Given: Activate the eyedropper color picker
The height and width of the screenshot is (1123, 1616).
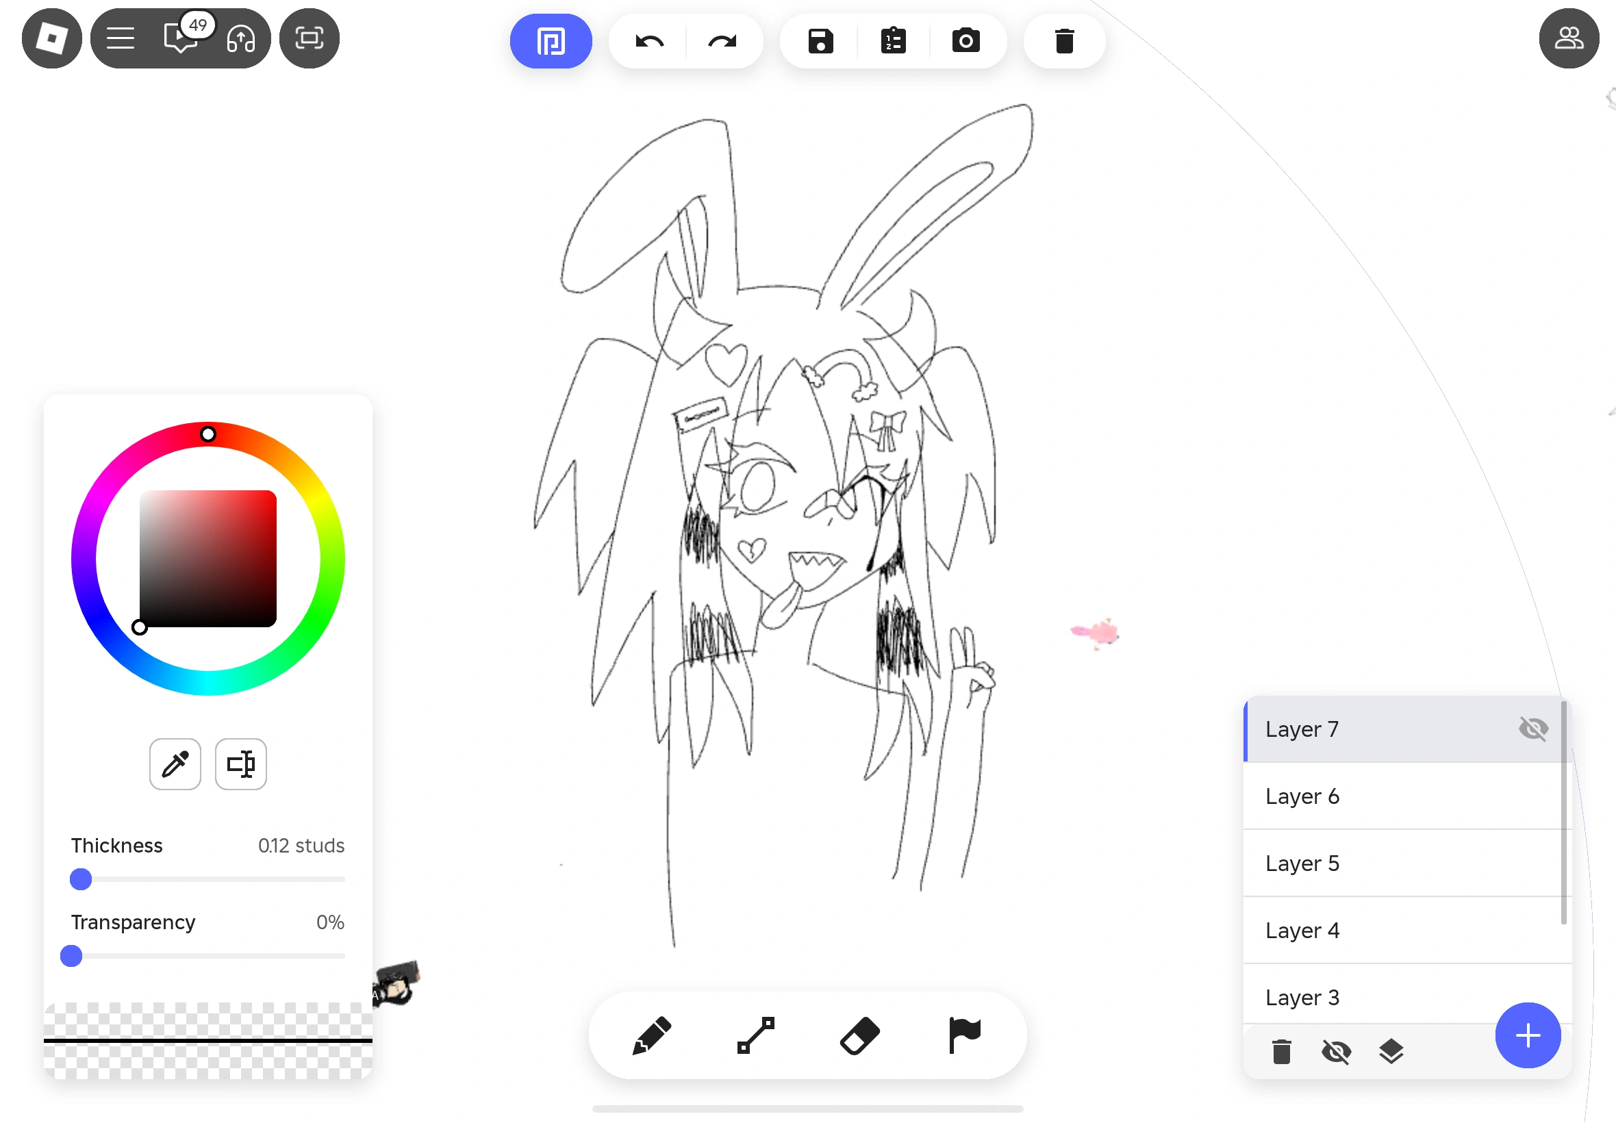Looking at the screenshot, I should tap(175, 764).
